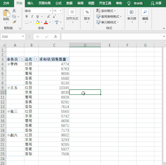Open the Name Box dropdown arrow

point(23,36)
